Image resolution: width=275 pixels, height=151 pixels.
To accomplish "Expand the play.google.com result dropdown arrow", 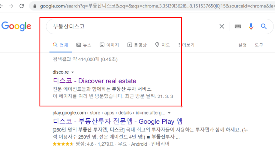I will [x=169, y=113].
